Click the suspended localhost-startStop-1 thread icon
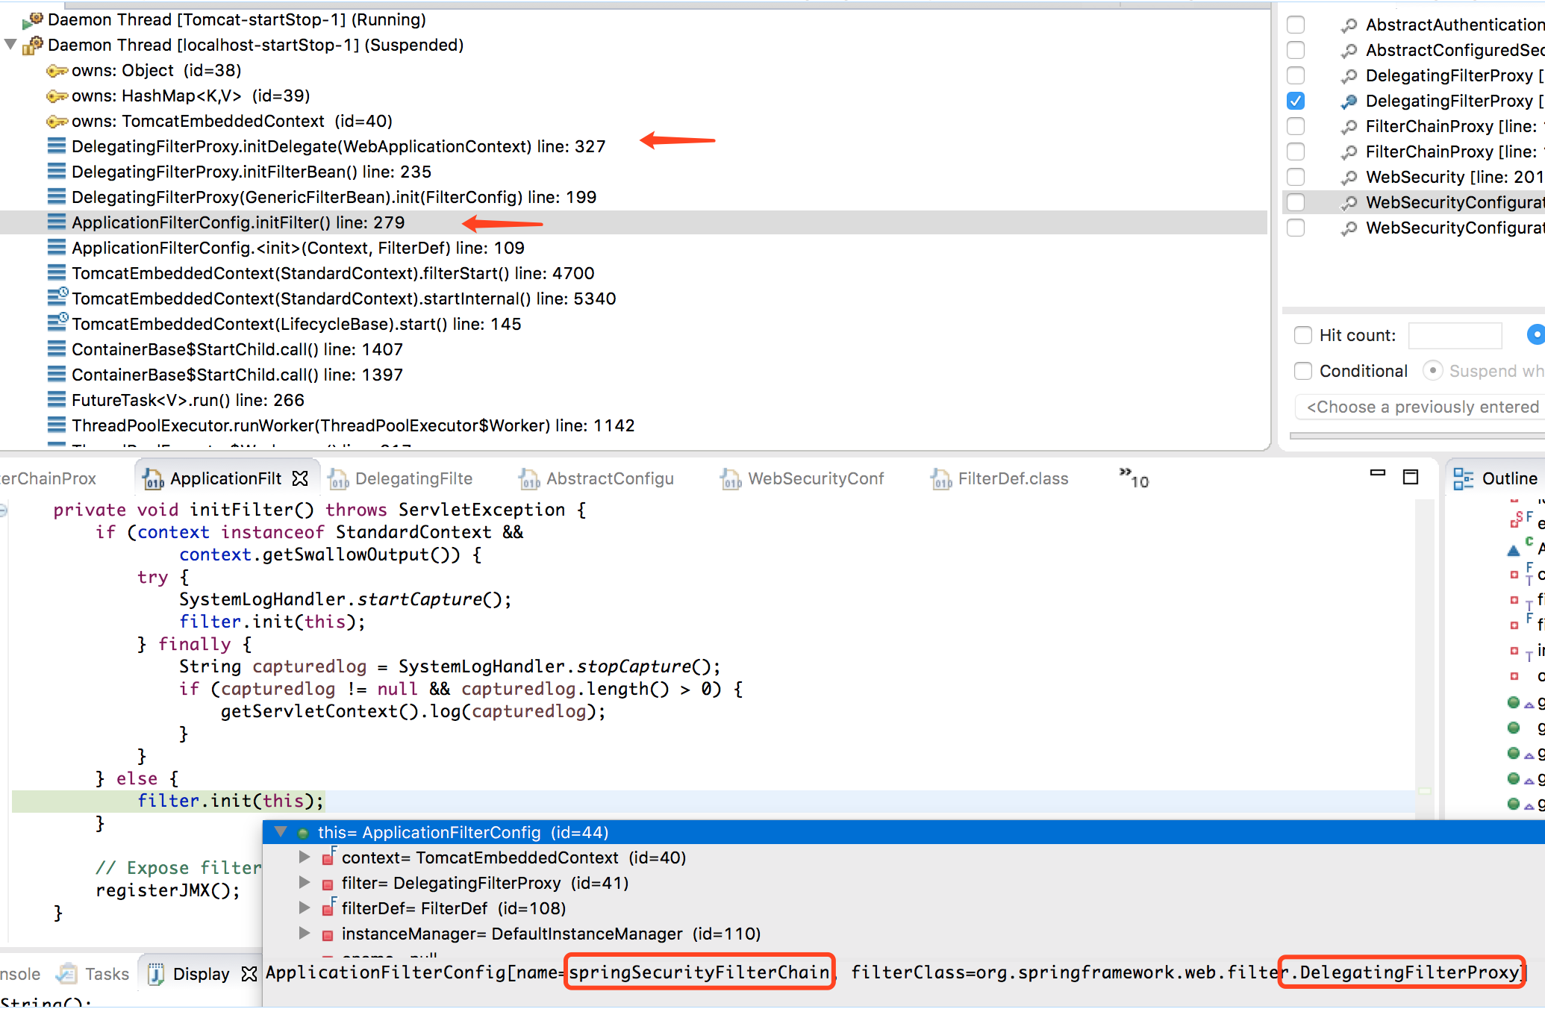 click(33, 46)
